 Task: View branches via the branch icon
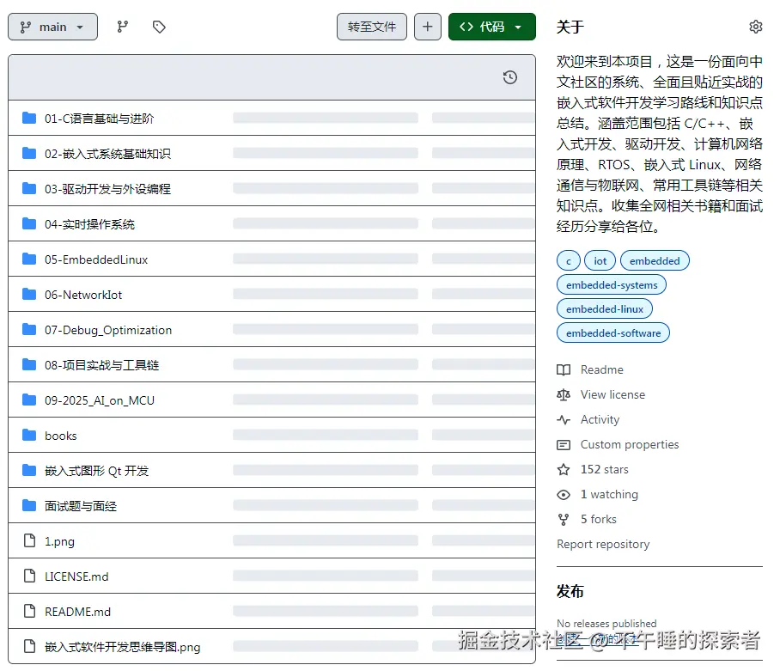pos(122,27)
